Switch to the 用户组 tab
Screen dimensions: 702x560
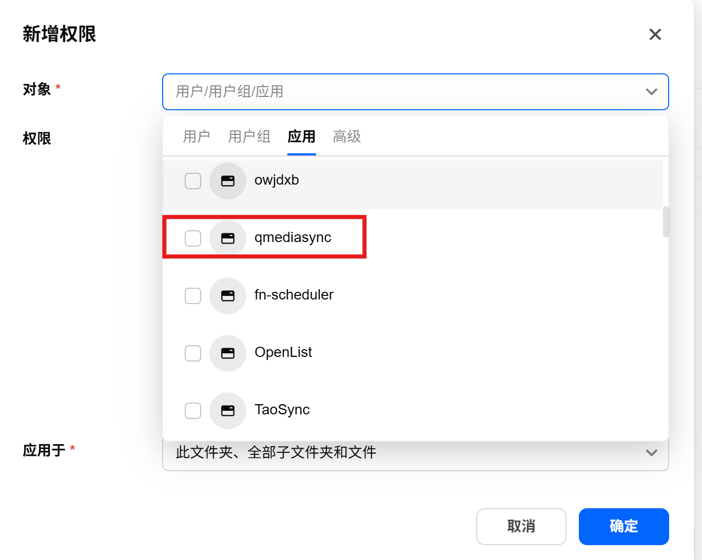click(x=249, y=137)
